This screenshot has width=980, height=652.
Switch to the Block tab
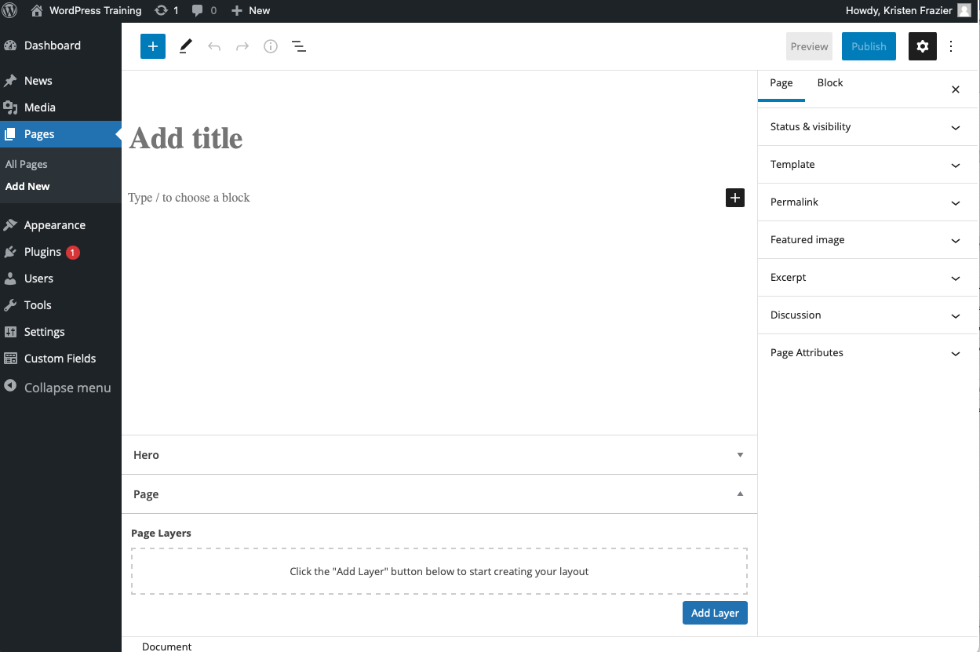coord(829,82)
